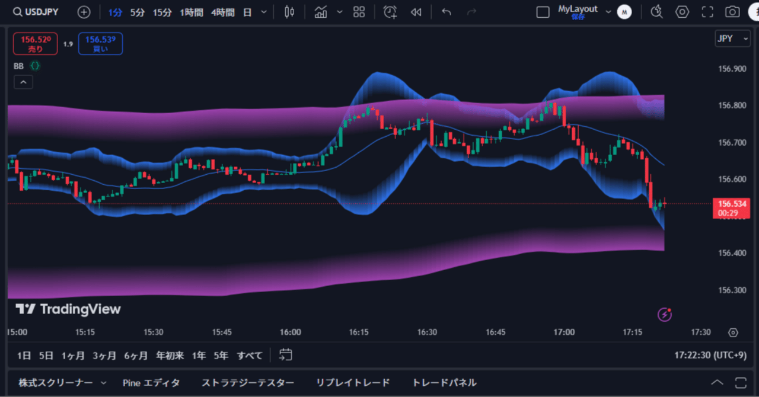Select the 5年 date range

221,356
